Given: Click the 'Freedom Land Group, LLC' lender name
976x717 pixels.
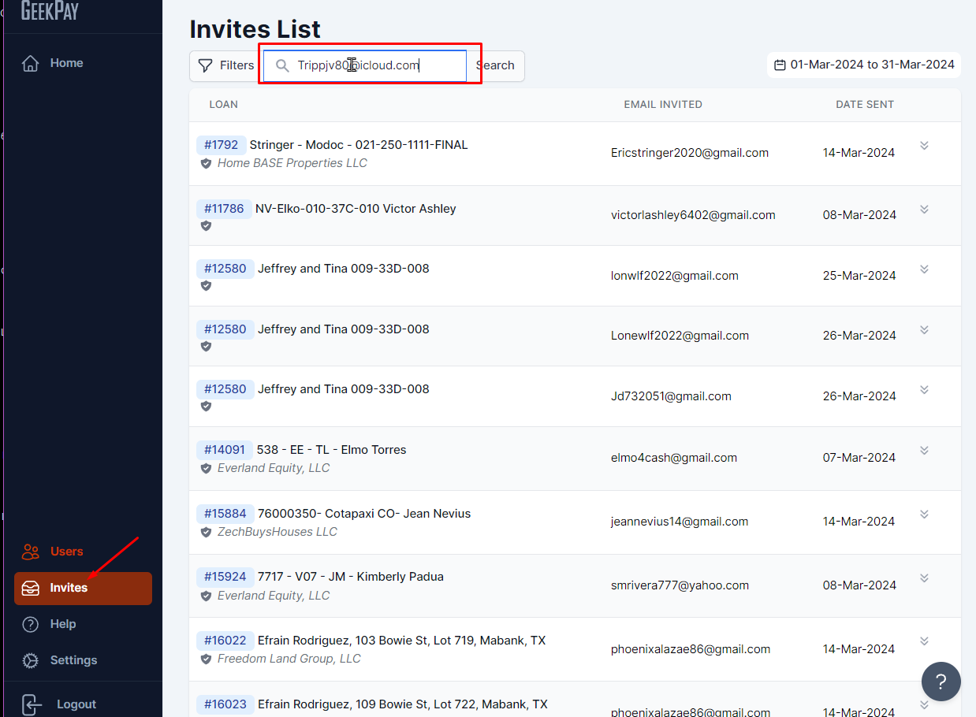Looking at the screenshot, I should coord(289,659).
